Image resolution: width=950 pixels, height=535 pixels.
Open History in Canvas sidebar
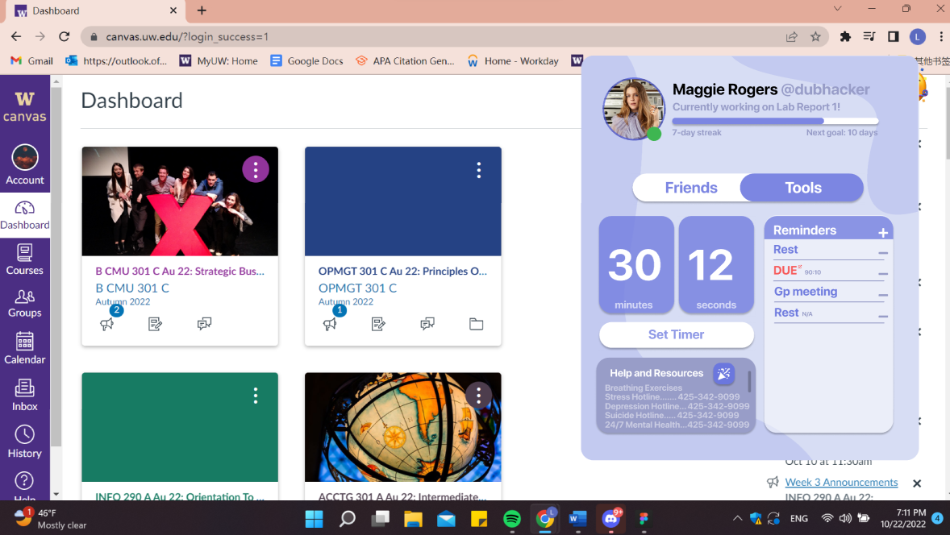[25, 442]
